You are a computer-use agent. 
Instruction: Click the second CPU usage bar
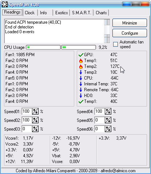pos(79,47)
